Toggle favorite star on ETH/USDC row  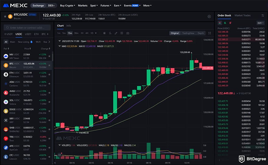[49, 74]
